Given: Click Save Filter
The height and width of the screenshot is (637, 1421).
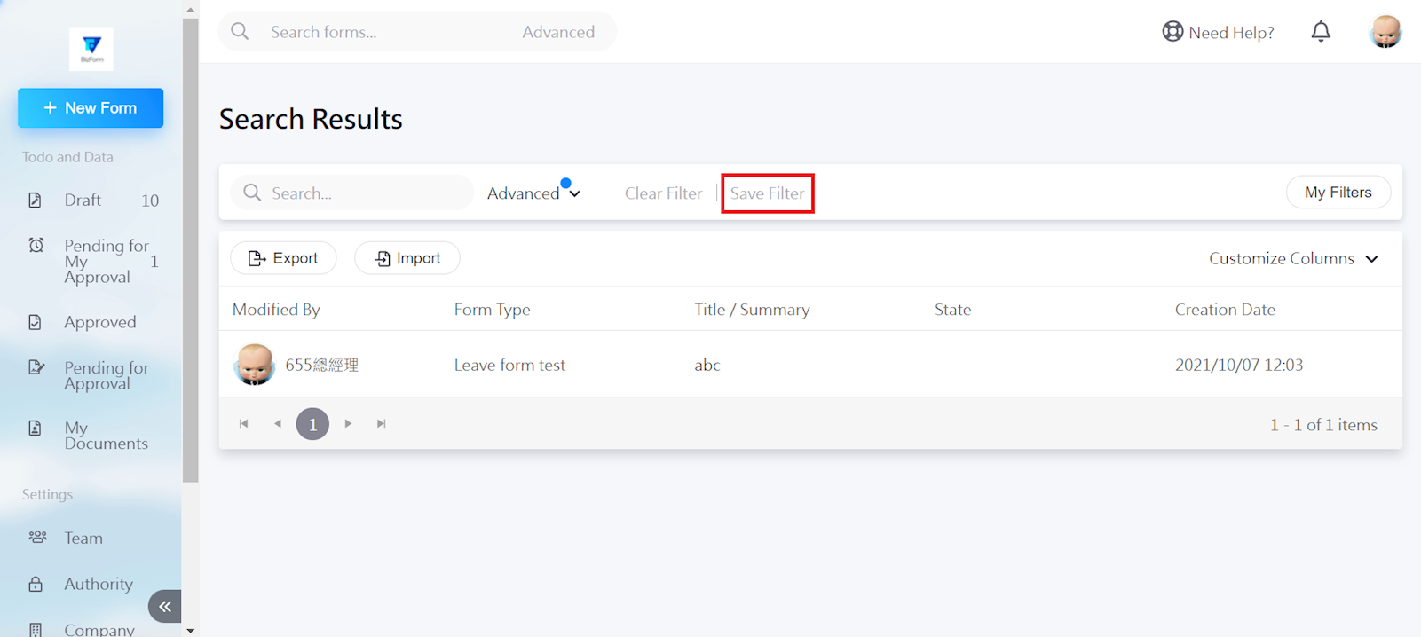Looking at the screenshot, I should click(x=767, y=193).
